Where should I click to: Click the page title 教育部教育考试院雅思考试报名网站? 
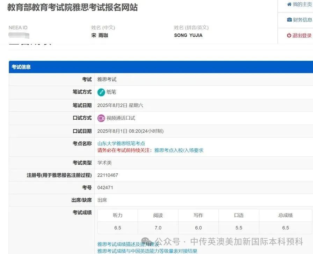tap(72, 8)
